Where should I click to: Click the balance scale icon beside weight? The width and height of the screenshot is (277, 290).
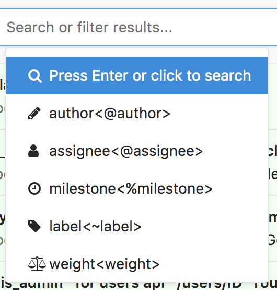point(37,264)
